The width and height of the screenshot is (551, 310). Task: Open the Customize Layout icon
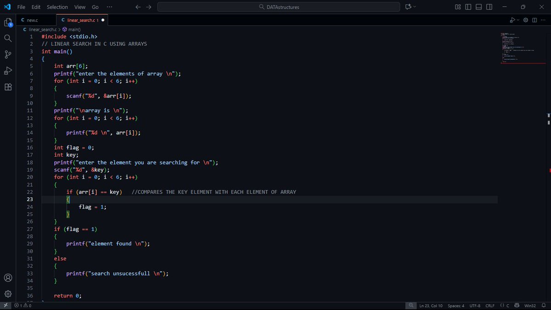click(458, 7)
